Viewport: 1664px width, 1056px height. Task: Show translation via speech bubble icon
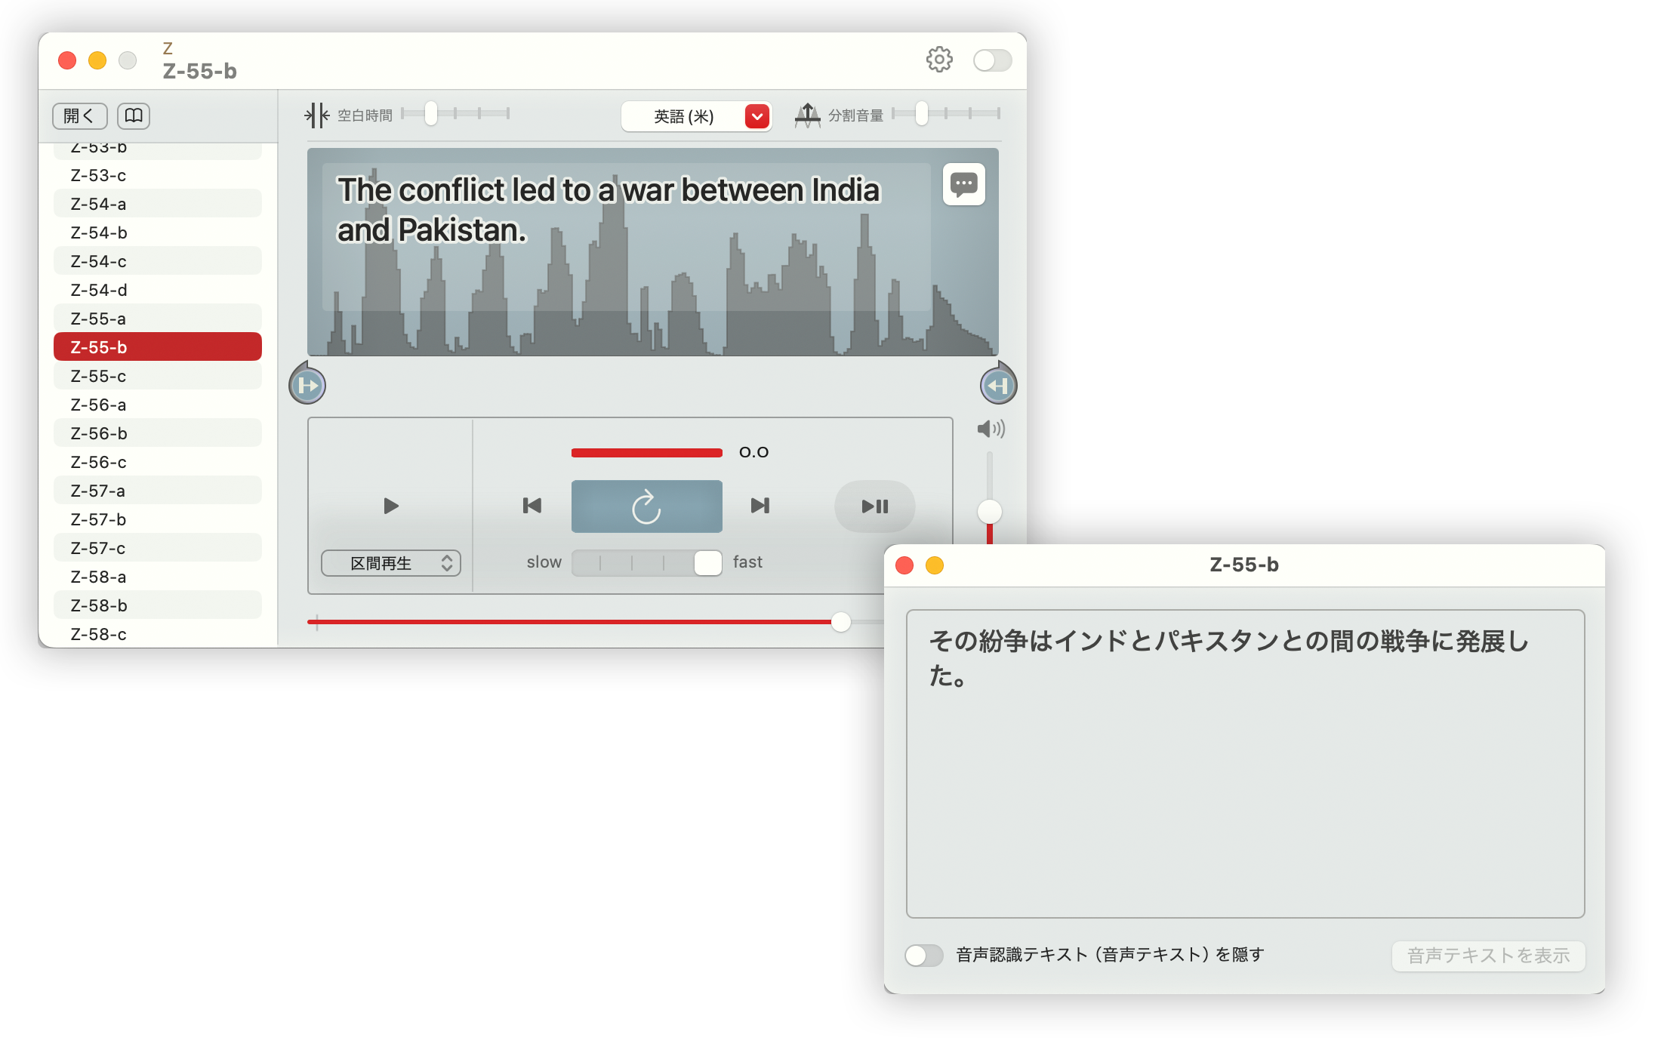(x=964, y=184)
